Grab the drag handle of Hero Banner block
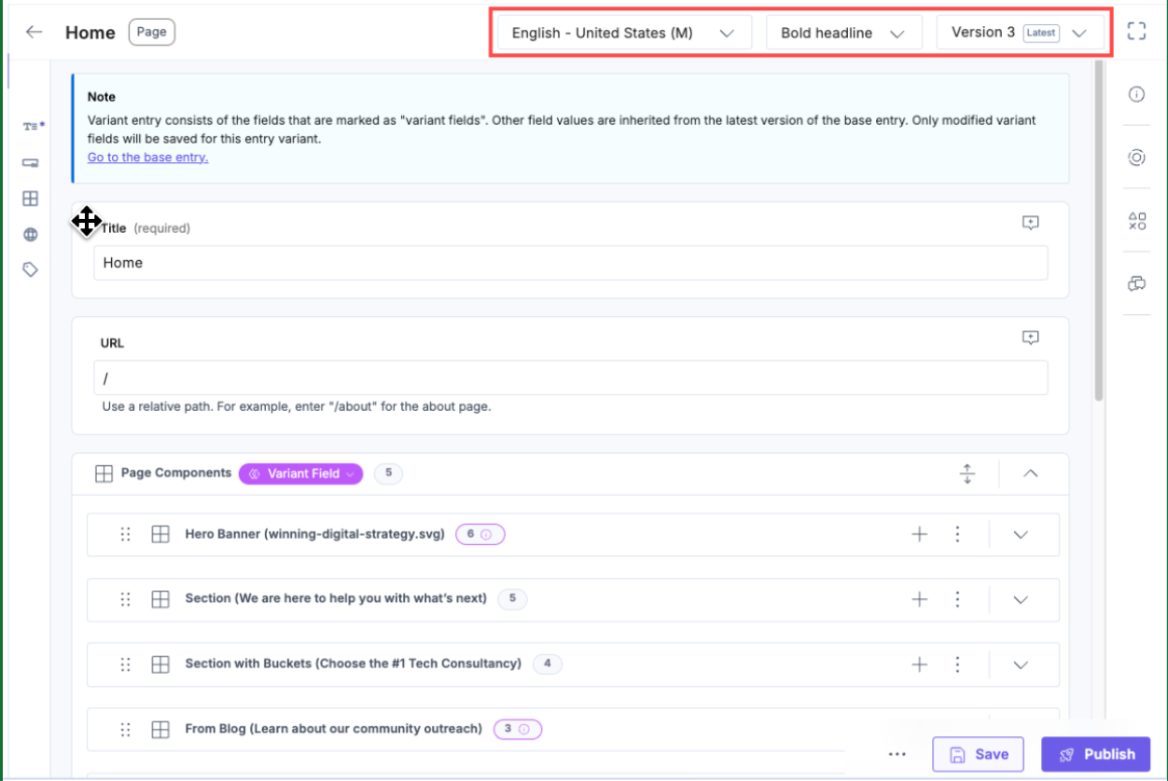The width and height of the screenshot is (1168, 781). pyautogui.click(x=126, y=535)
